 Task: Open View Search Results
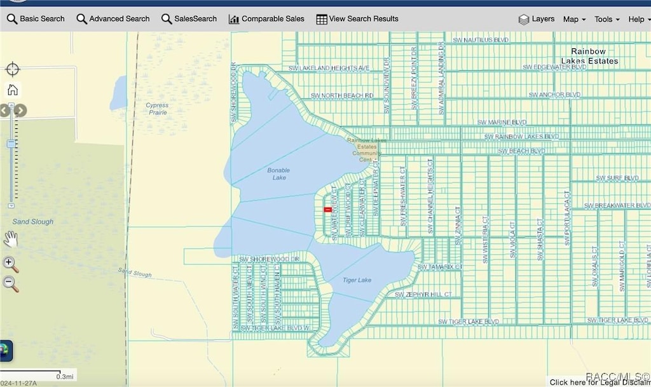(x=357, y=18)
